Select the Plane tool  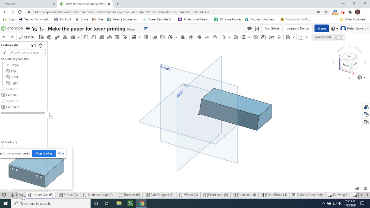(236, 37)
